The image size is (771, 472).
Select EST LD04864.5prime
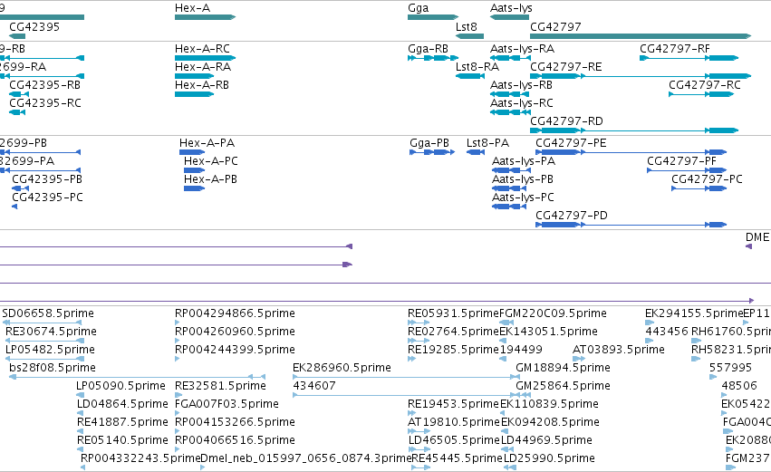tap(81, 413)
